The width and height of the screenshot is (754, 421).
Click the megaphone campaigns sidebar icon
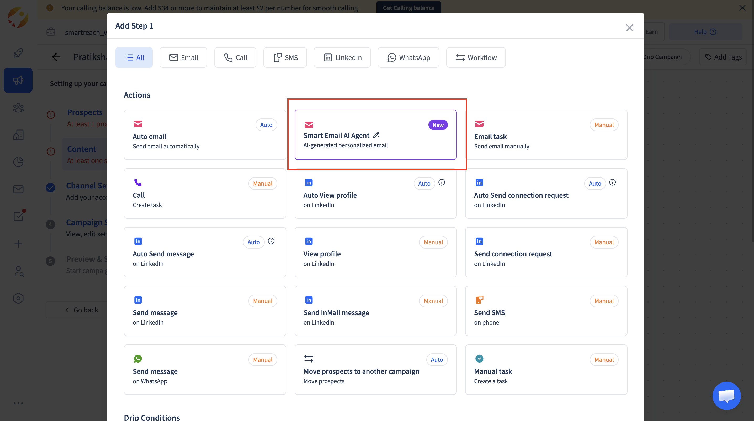(x=18, y=80)
